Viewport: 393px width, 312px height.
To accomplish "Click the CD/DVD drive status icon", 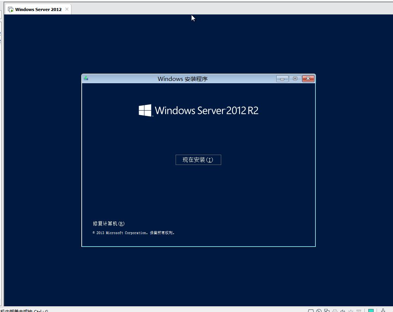I will point(319,311).
